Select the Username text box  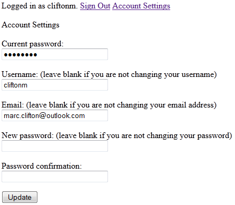[55, 85]
